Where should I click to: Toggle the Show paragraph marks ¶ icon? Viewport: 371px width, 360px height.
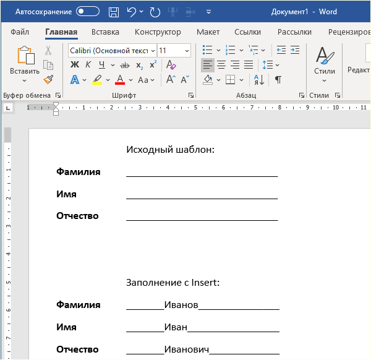[x=278, y=80]
